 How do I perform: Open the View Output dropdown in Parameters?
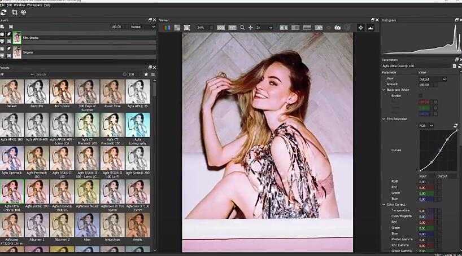432,79
